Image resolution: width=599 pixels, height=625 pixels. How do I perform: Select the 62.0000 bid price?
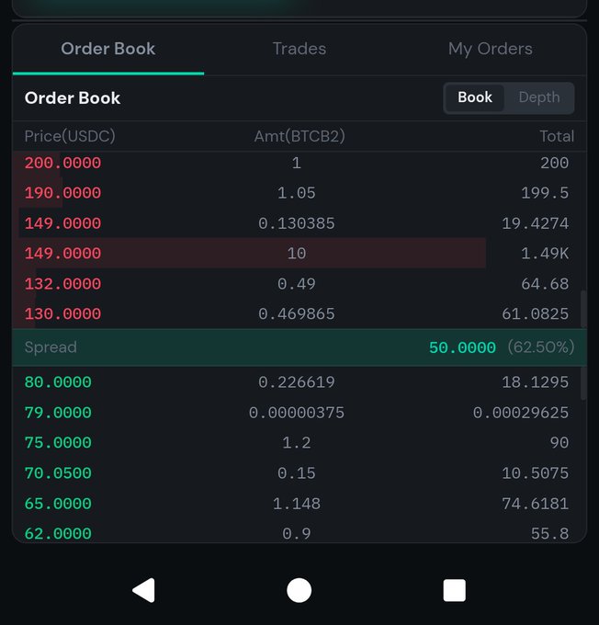click(58, 533)
